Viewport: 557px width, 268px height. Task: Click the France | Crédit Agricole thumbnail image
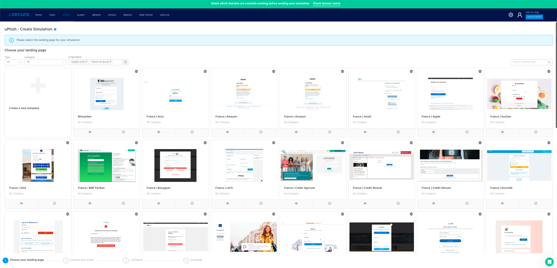click(313, 165)
